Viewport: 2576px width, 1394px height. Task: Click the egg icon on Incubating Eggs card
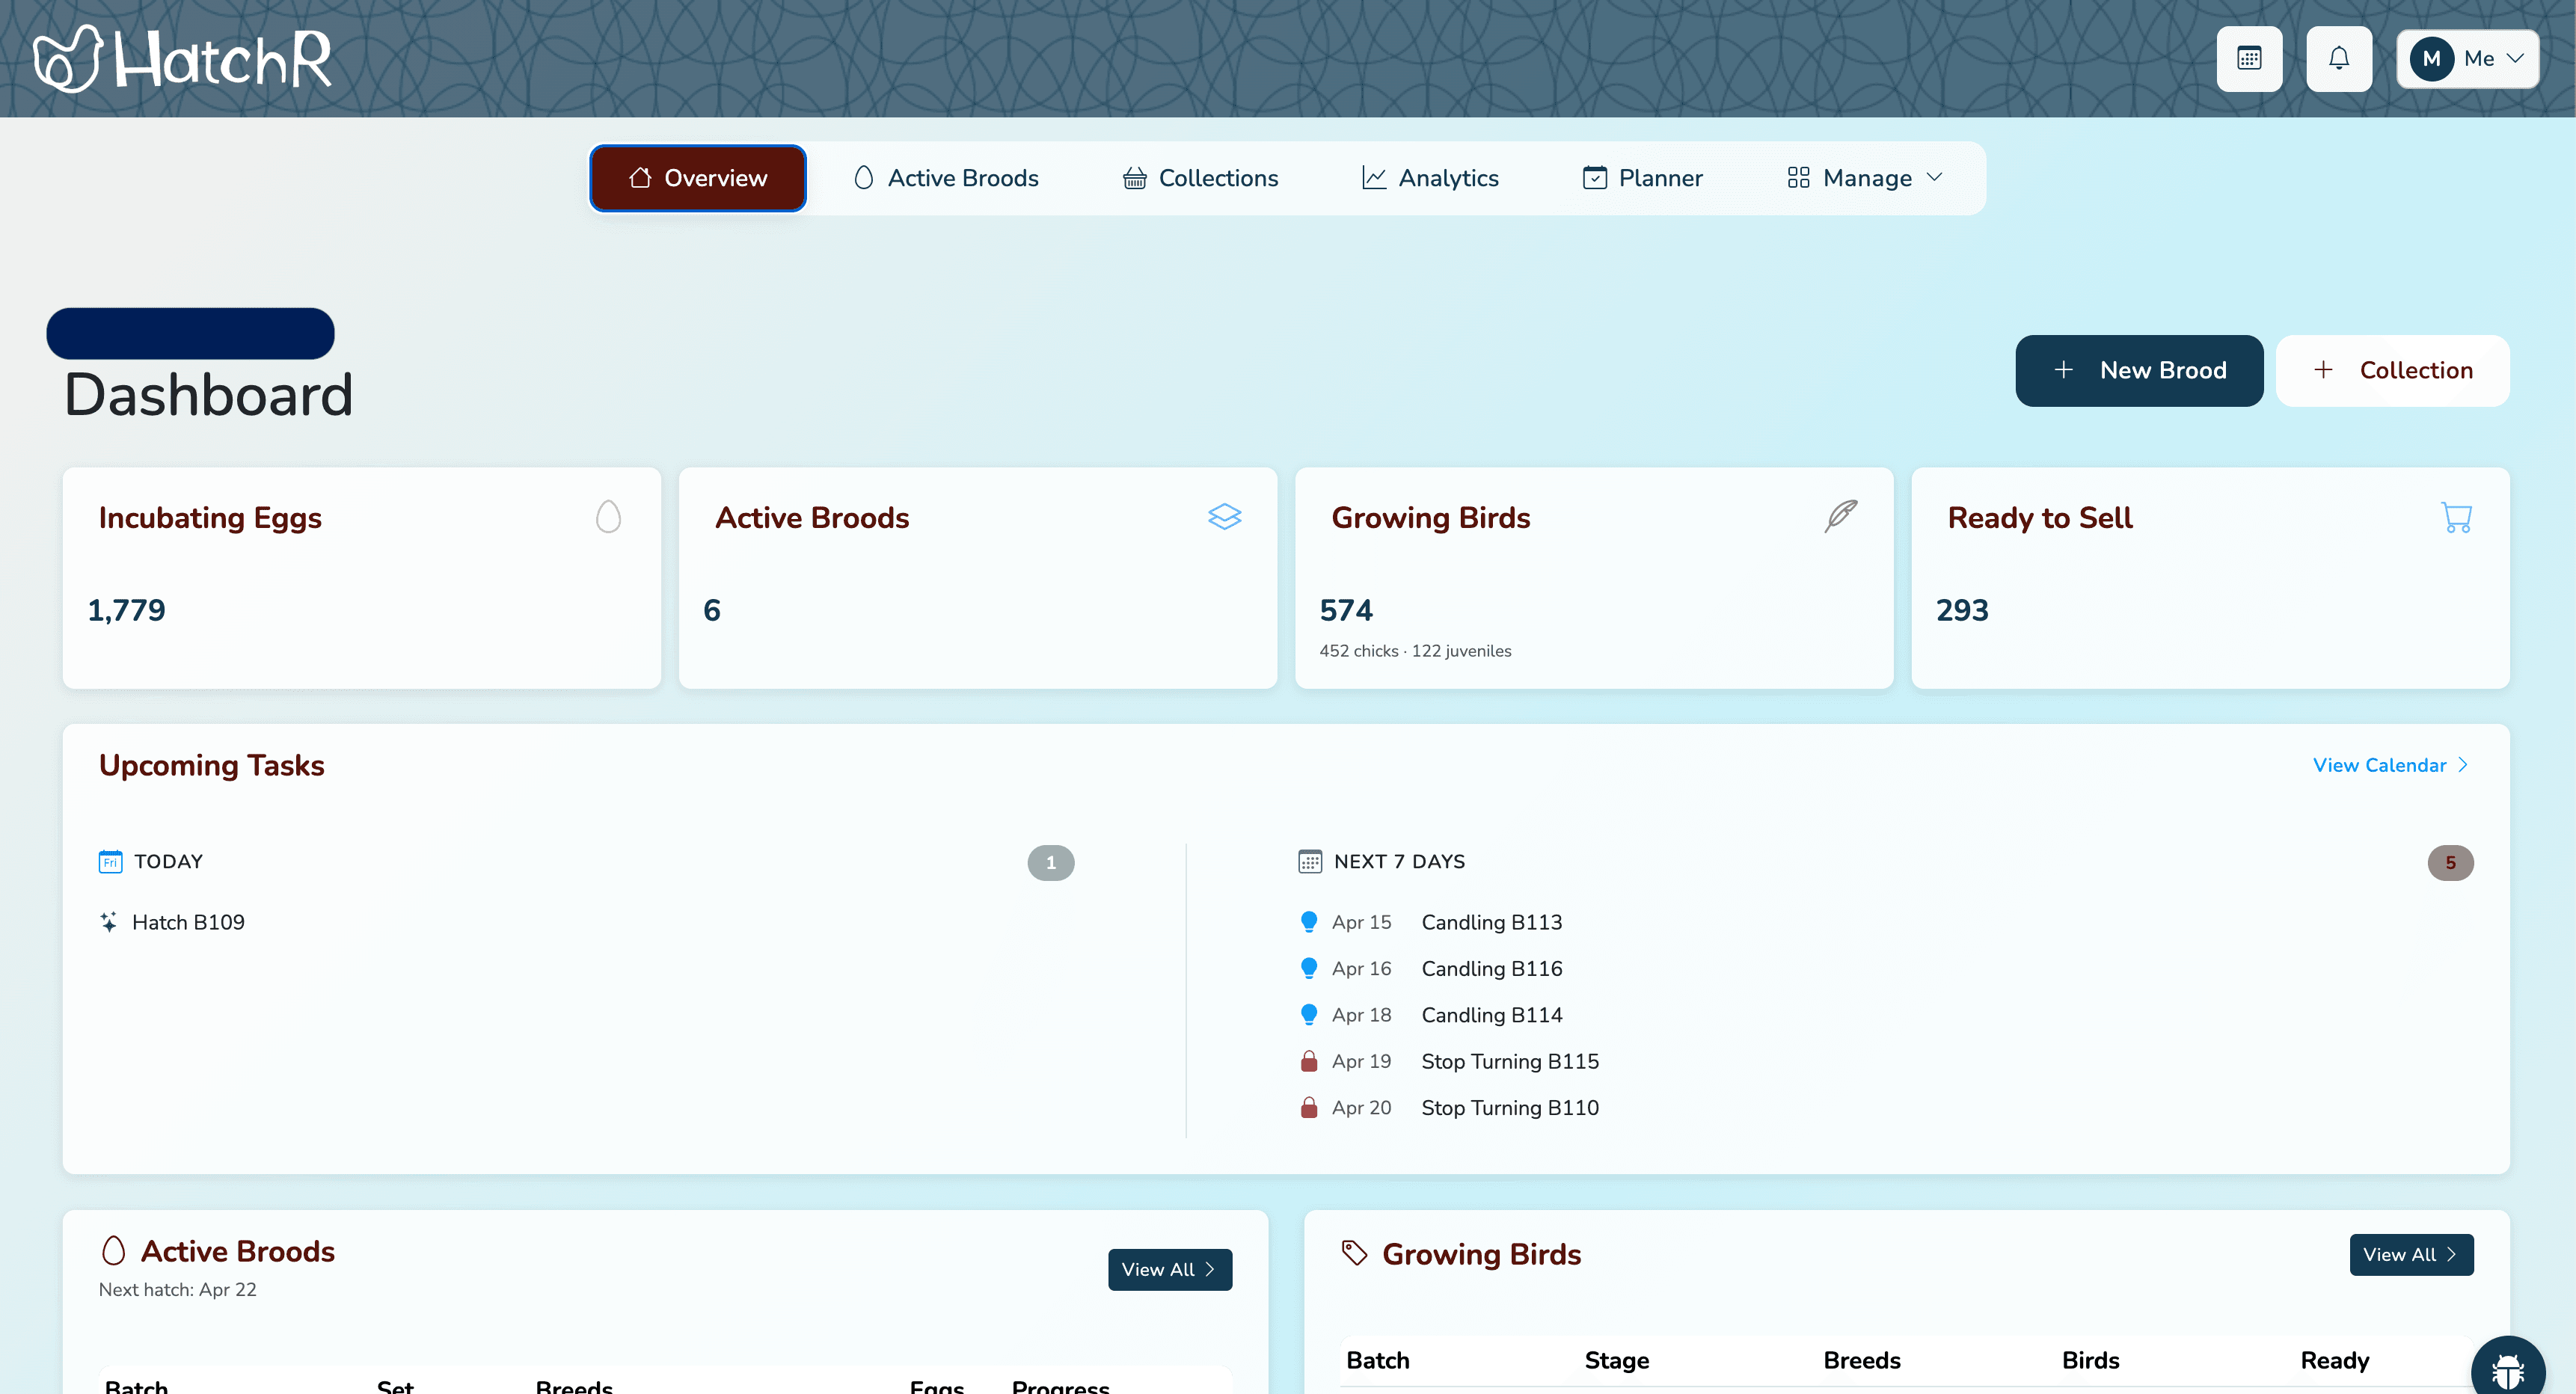click(609, 516)
